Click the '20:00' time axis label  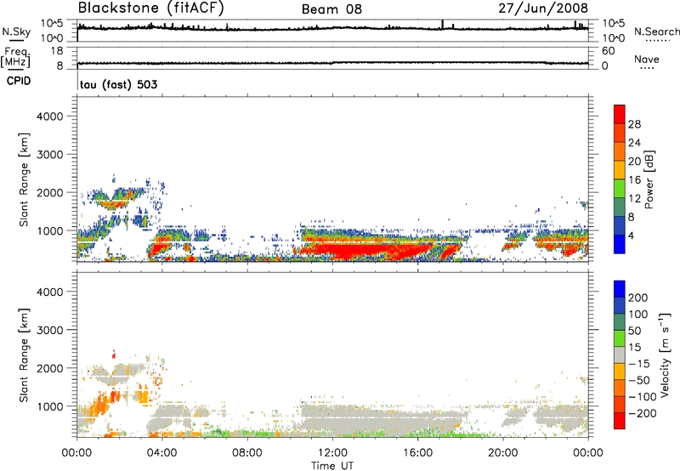point(502,453)
